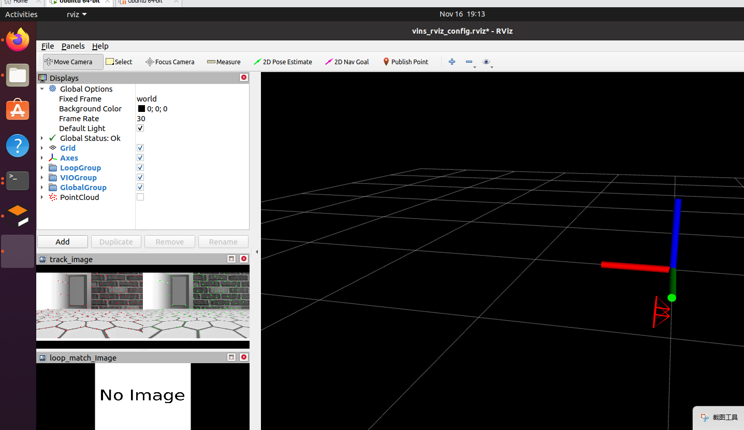Launch Firefox from the dock
Screen dimensions: 744x430
[x=17, y=39]
